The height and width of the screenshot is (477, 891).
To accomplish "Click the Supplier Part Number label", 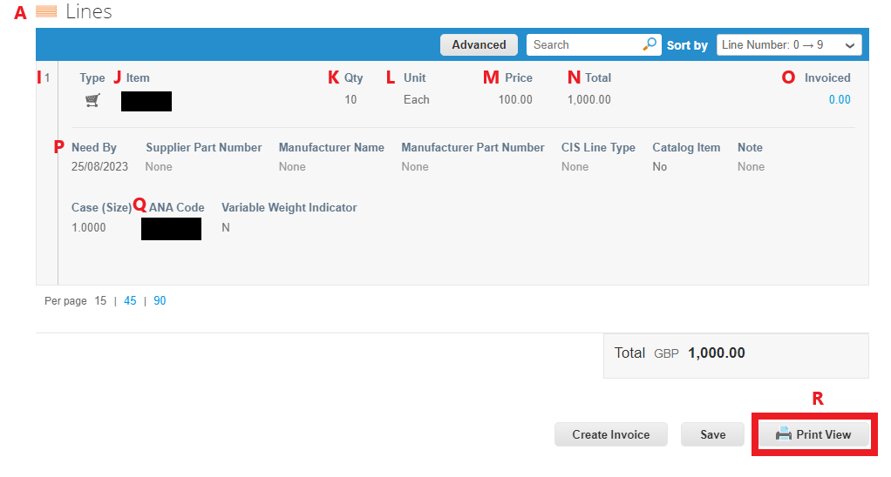I will click(x=204, y=147).
